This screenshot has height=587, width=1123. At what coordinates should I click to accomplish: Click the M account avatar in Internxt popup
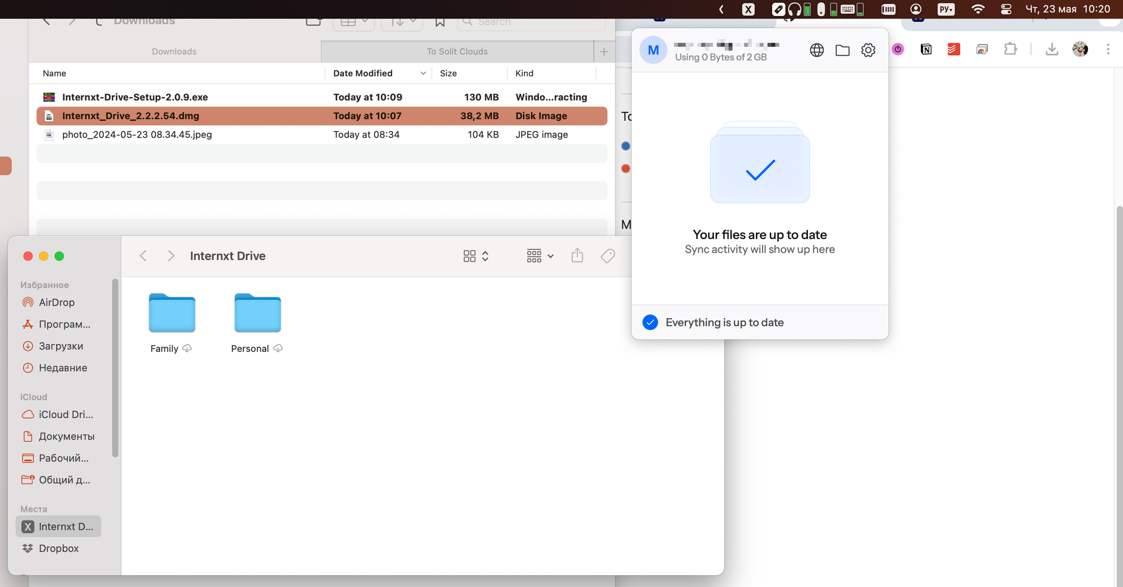(653, 50)
